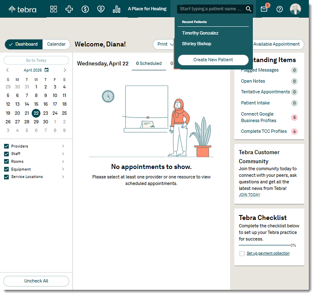Image resolution: width=315 pixels, height=296 pixels.
Task: Open Tentative Appointments outstanding item
Action: tap(265, 92)
